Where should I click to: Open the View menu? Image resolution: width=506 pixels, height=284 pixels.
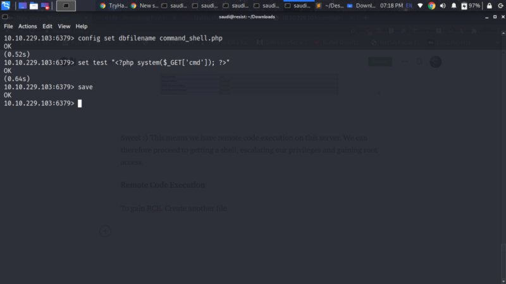pyautogui.click(x=64, y=26)
